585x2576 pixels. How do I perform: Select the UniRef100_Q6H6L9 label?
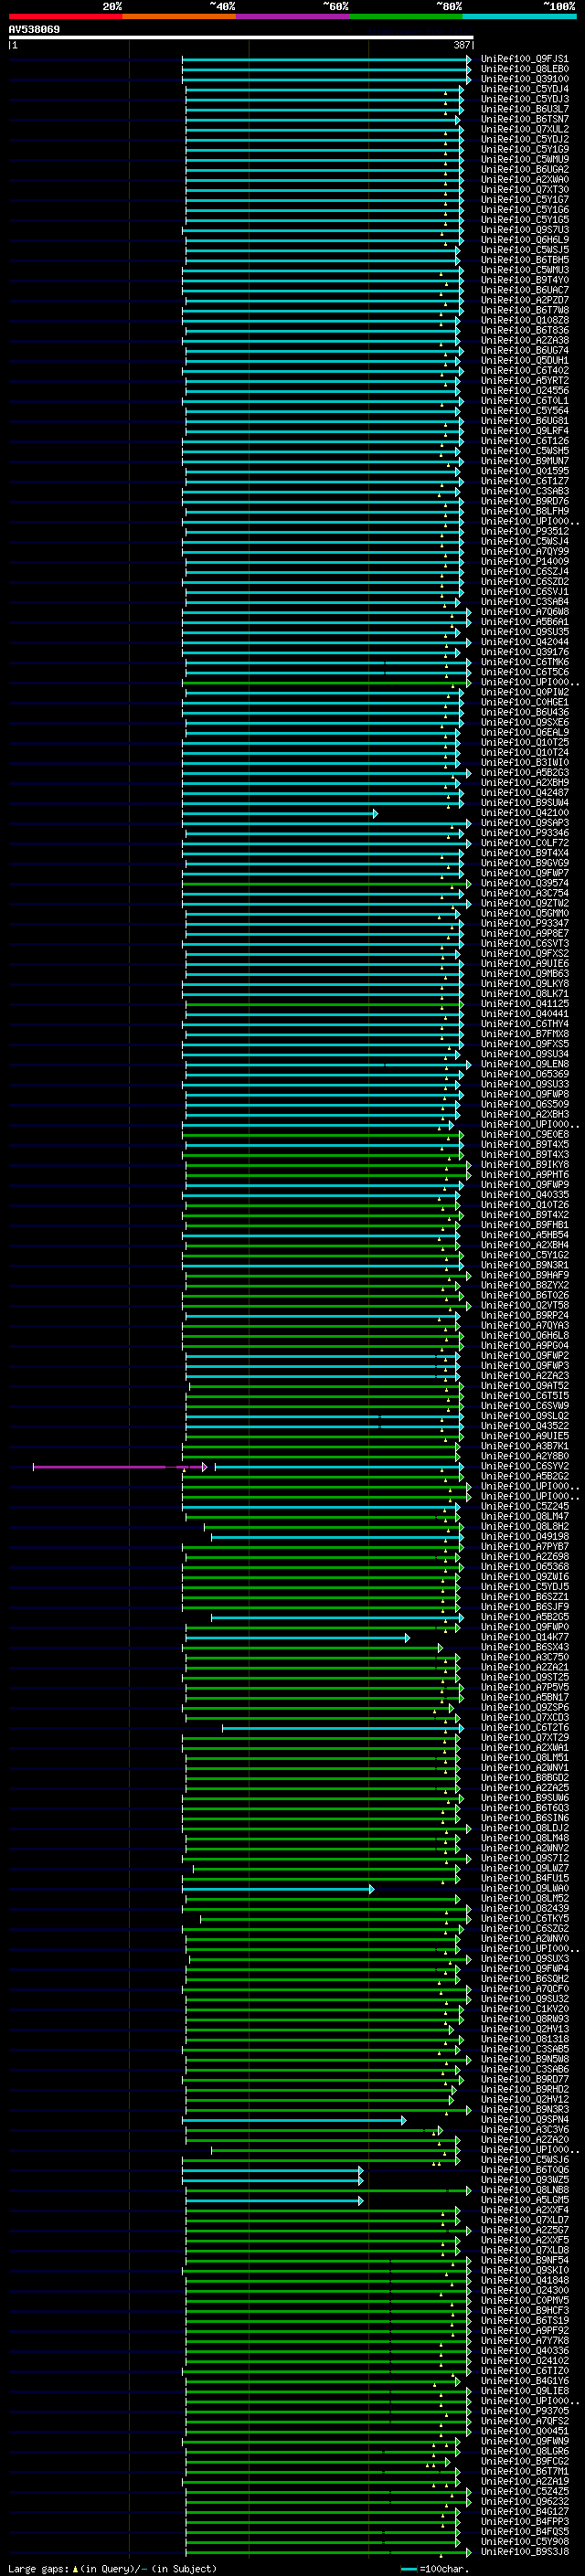coord(524,240)
